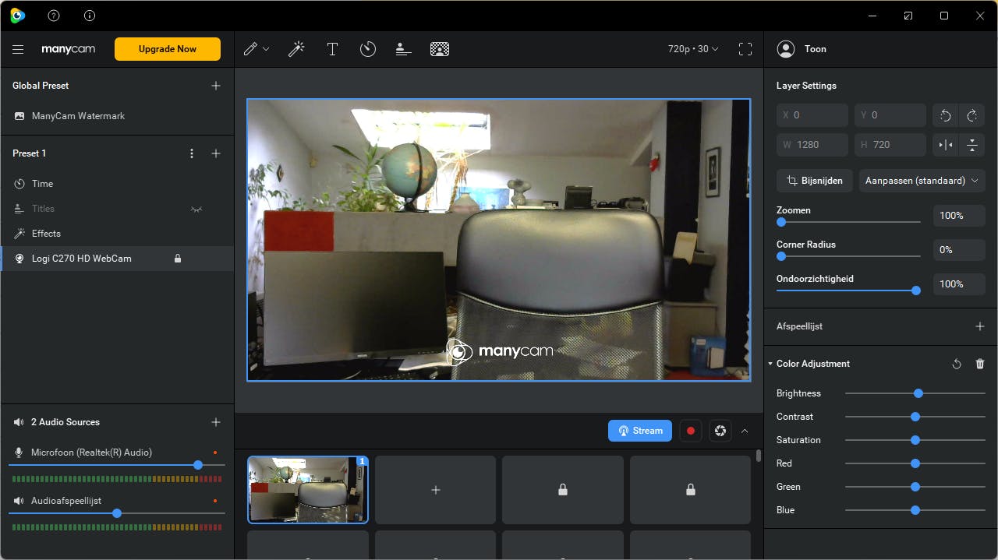Select the Titles layer

coord(117,209)
